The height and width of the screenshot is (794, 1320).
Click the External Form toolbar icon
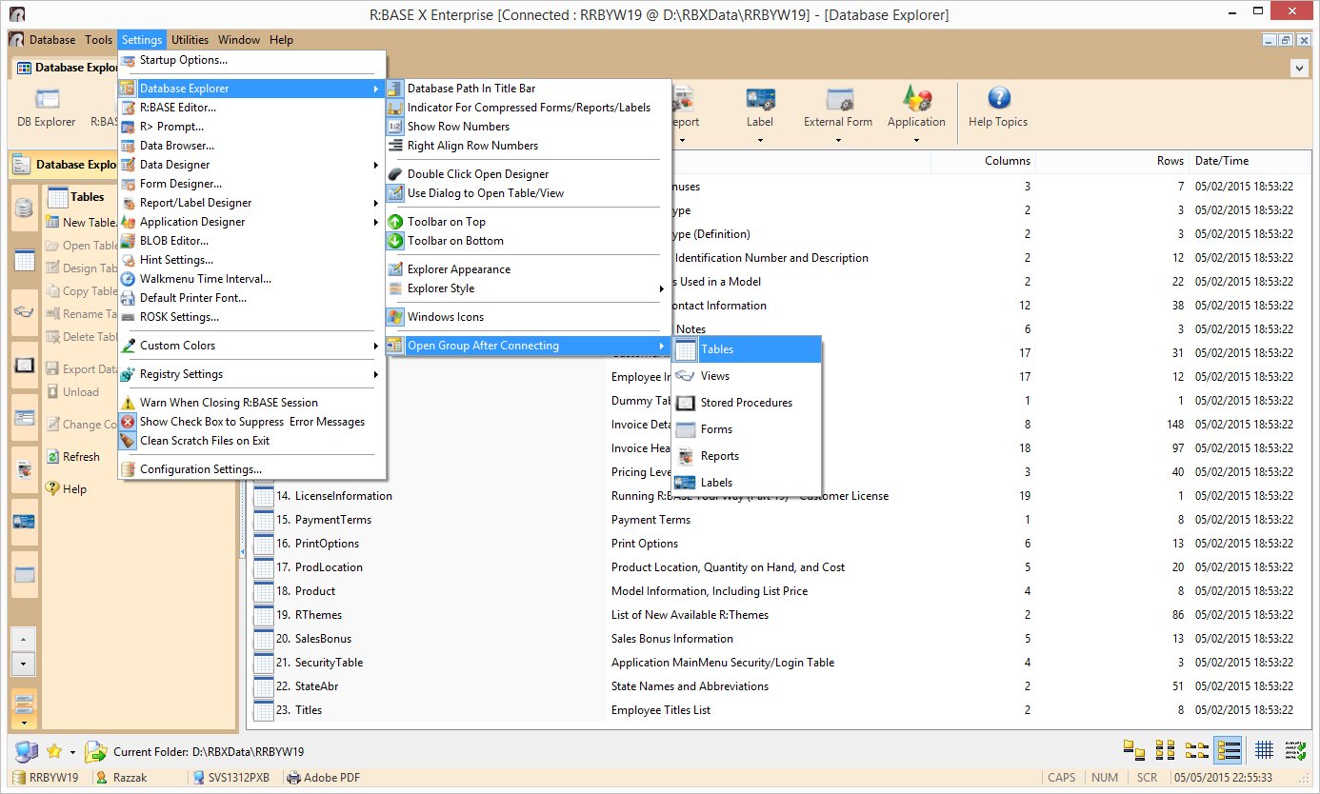pos(838,100)
